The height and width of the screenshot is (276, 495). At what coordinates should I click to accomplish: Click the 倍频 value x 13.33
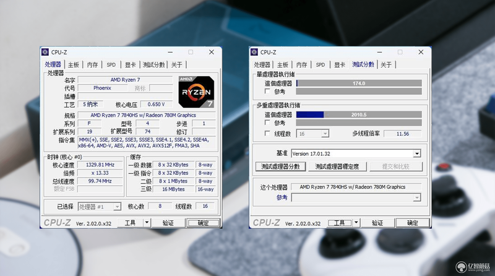point(100,173)
